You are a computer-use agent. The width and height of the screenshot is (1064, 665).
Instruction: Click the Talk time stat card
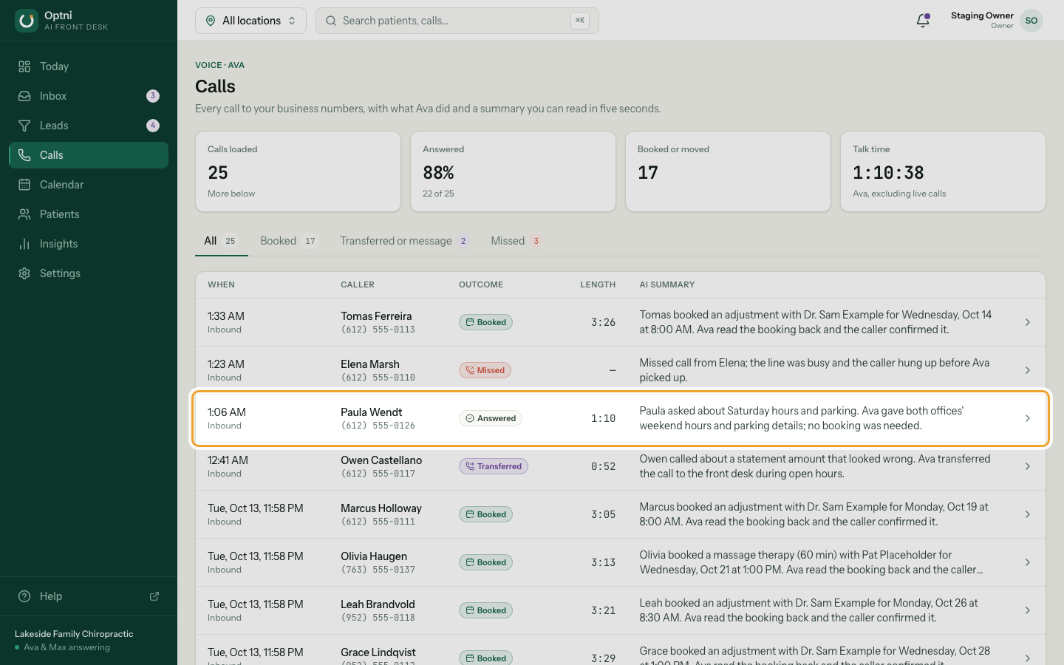[x=943, y=171]
